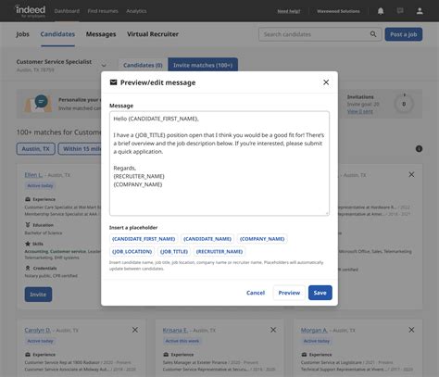439x377 pixels.
Task: Open the chat messages icon in header
Action: tap(400, 11)
